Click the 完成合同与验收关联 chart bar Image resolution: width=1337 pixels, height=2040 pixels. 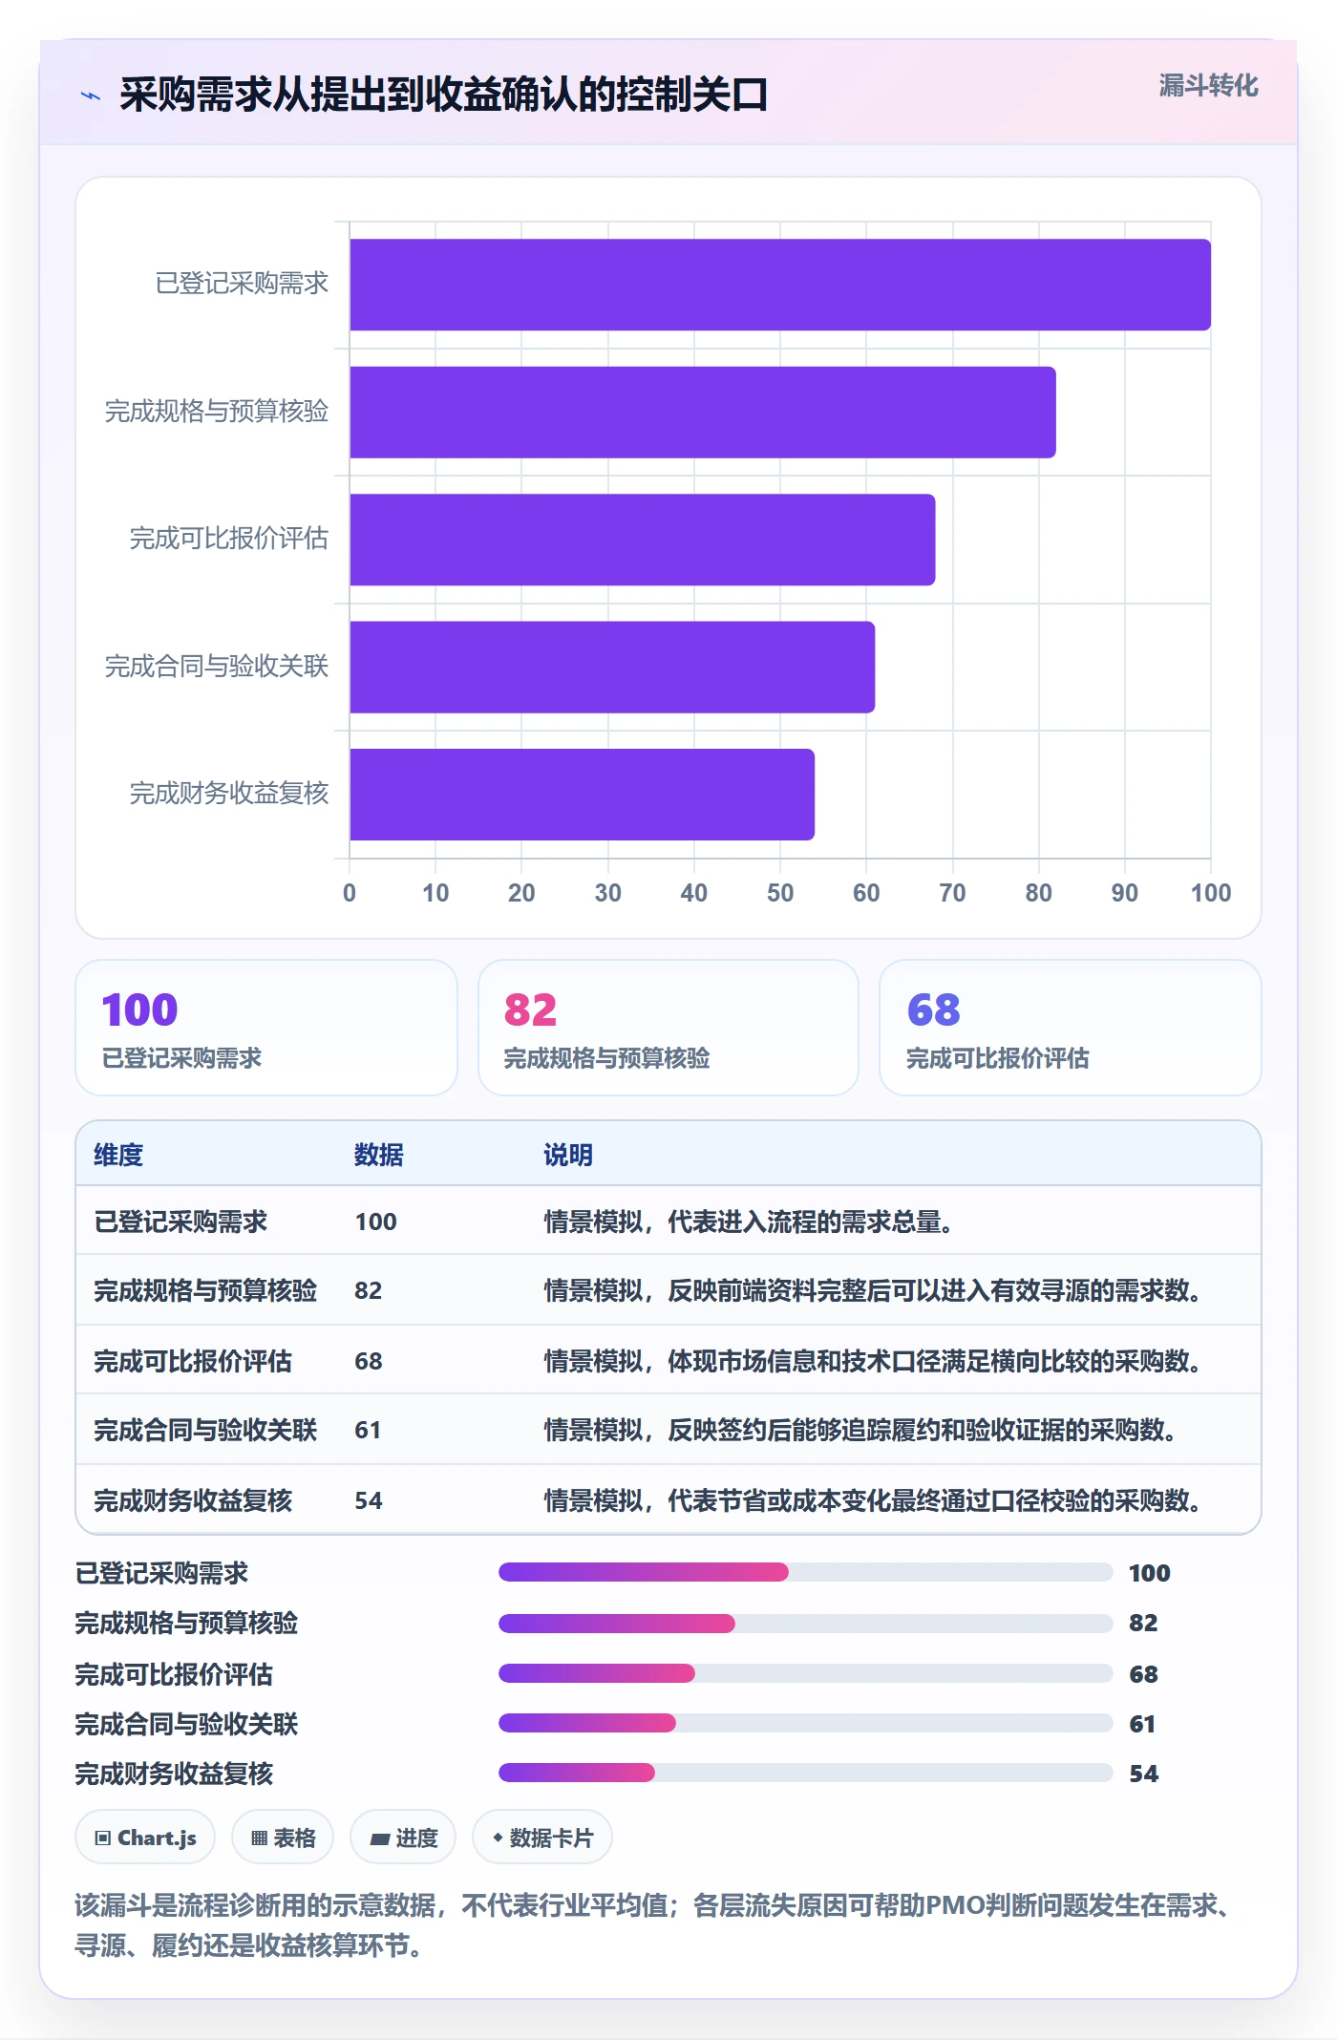[612, 667]
